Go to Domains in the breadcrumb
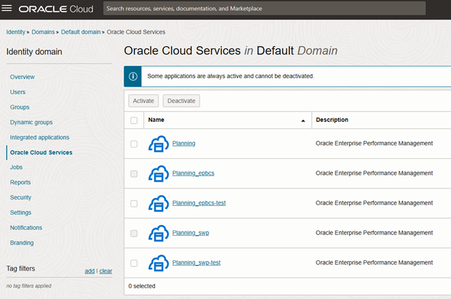The image size is (451, 299). pos(43,32)
